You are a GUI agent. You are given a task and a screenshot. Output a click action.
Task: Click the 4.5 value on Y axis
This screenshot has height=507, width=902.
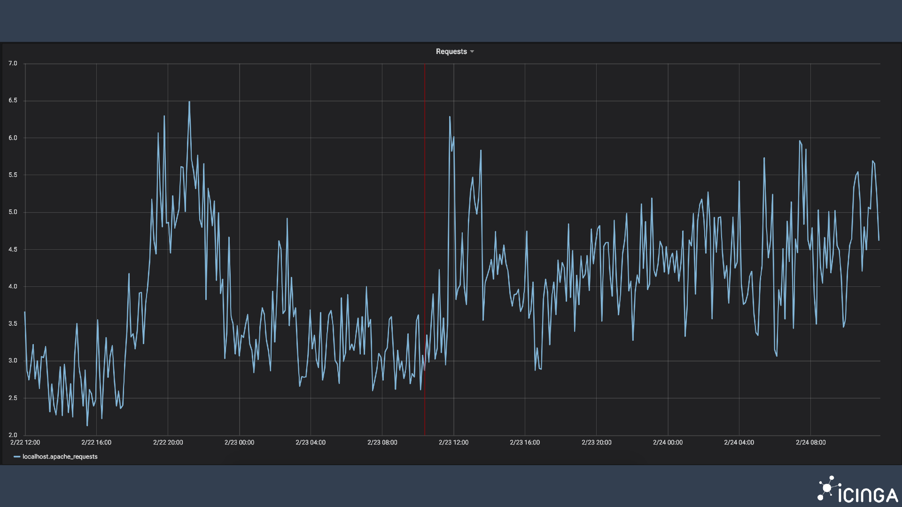click(x=13, y=249)
